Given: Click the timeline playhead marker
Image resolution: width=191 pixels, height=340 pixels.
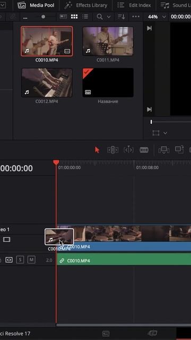Looking at the screenshot, I should [56, 163].
